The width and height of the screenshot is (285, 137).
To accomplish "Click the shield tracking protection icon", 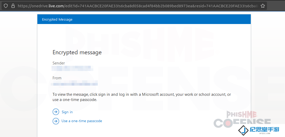I will coord(6,6).
